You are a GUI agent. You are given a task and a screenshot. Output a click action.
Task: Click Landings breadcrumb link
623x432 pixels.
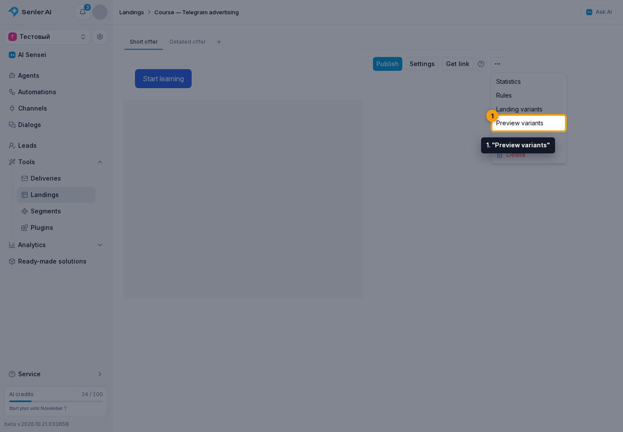132,12
